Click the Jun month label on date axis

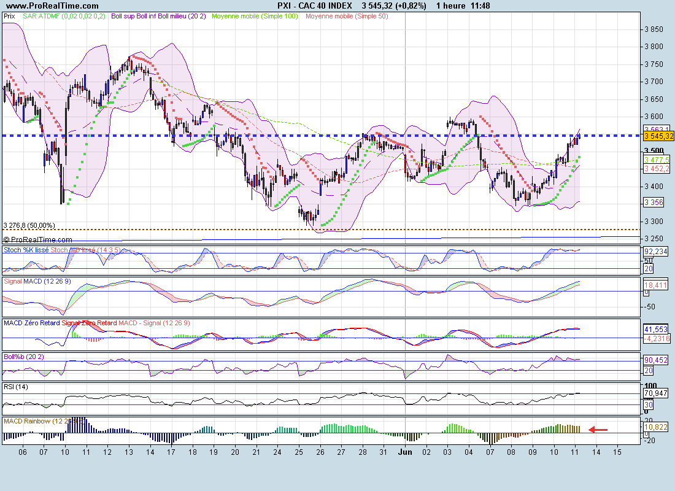405,452
